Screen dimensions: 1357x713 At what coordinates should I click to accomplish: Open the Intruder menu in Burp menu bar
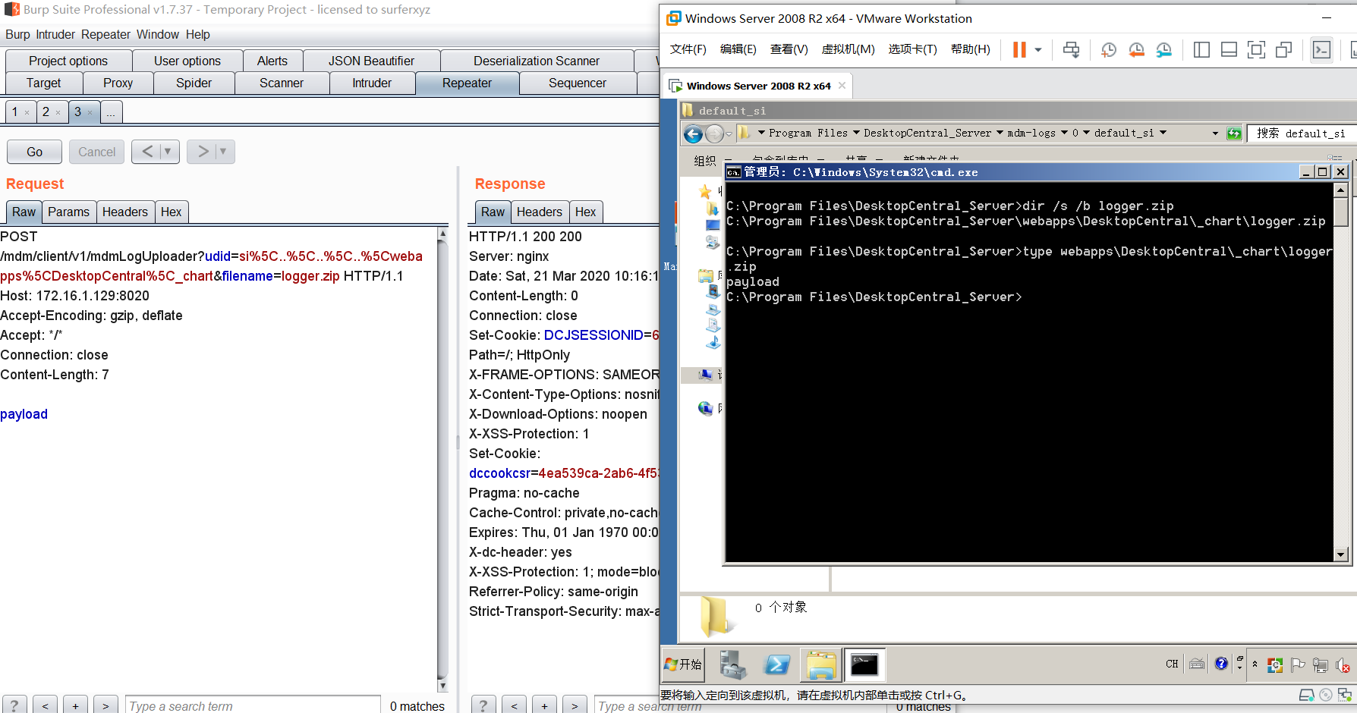[x=55, y=34]
